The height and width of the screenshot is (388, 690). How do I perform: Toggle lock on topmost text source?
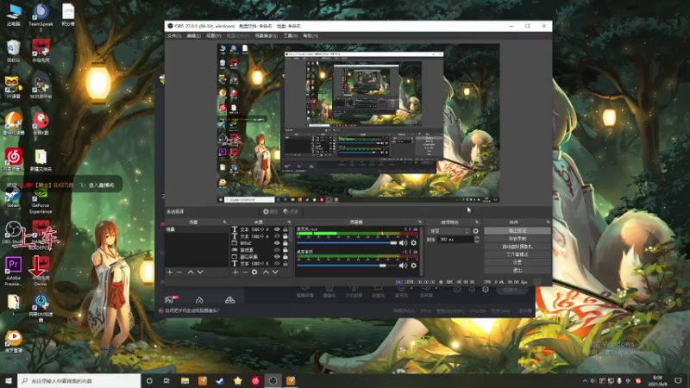285,229
